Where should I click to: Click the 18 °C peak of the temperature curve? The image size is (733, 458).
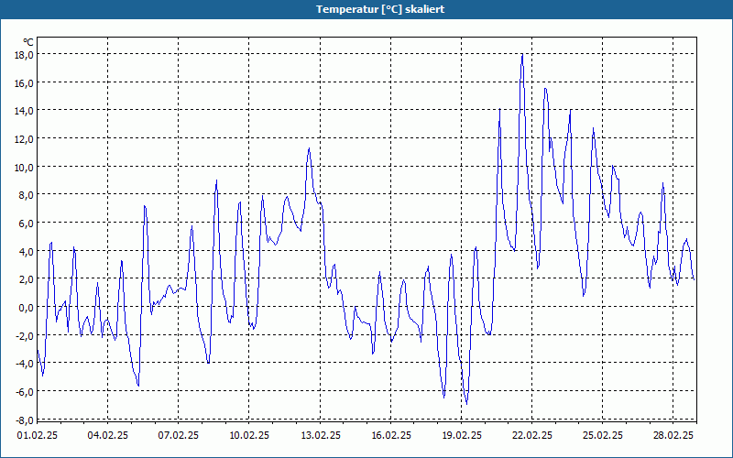[522, 55]
